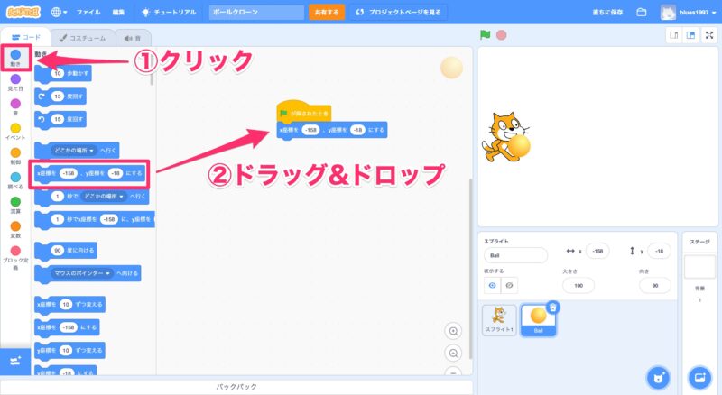The height and width of the screenshot is (395, 722).
Task: Expand the blues1997 account menu
Action: click(691, 13)
